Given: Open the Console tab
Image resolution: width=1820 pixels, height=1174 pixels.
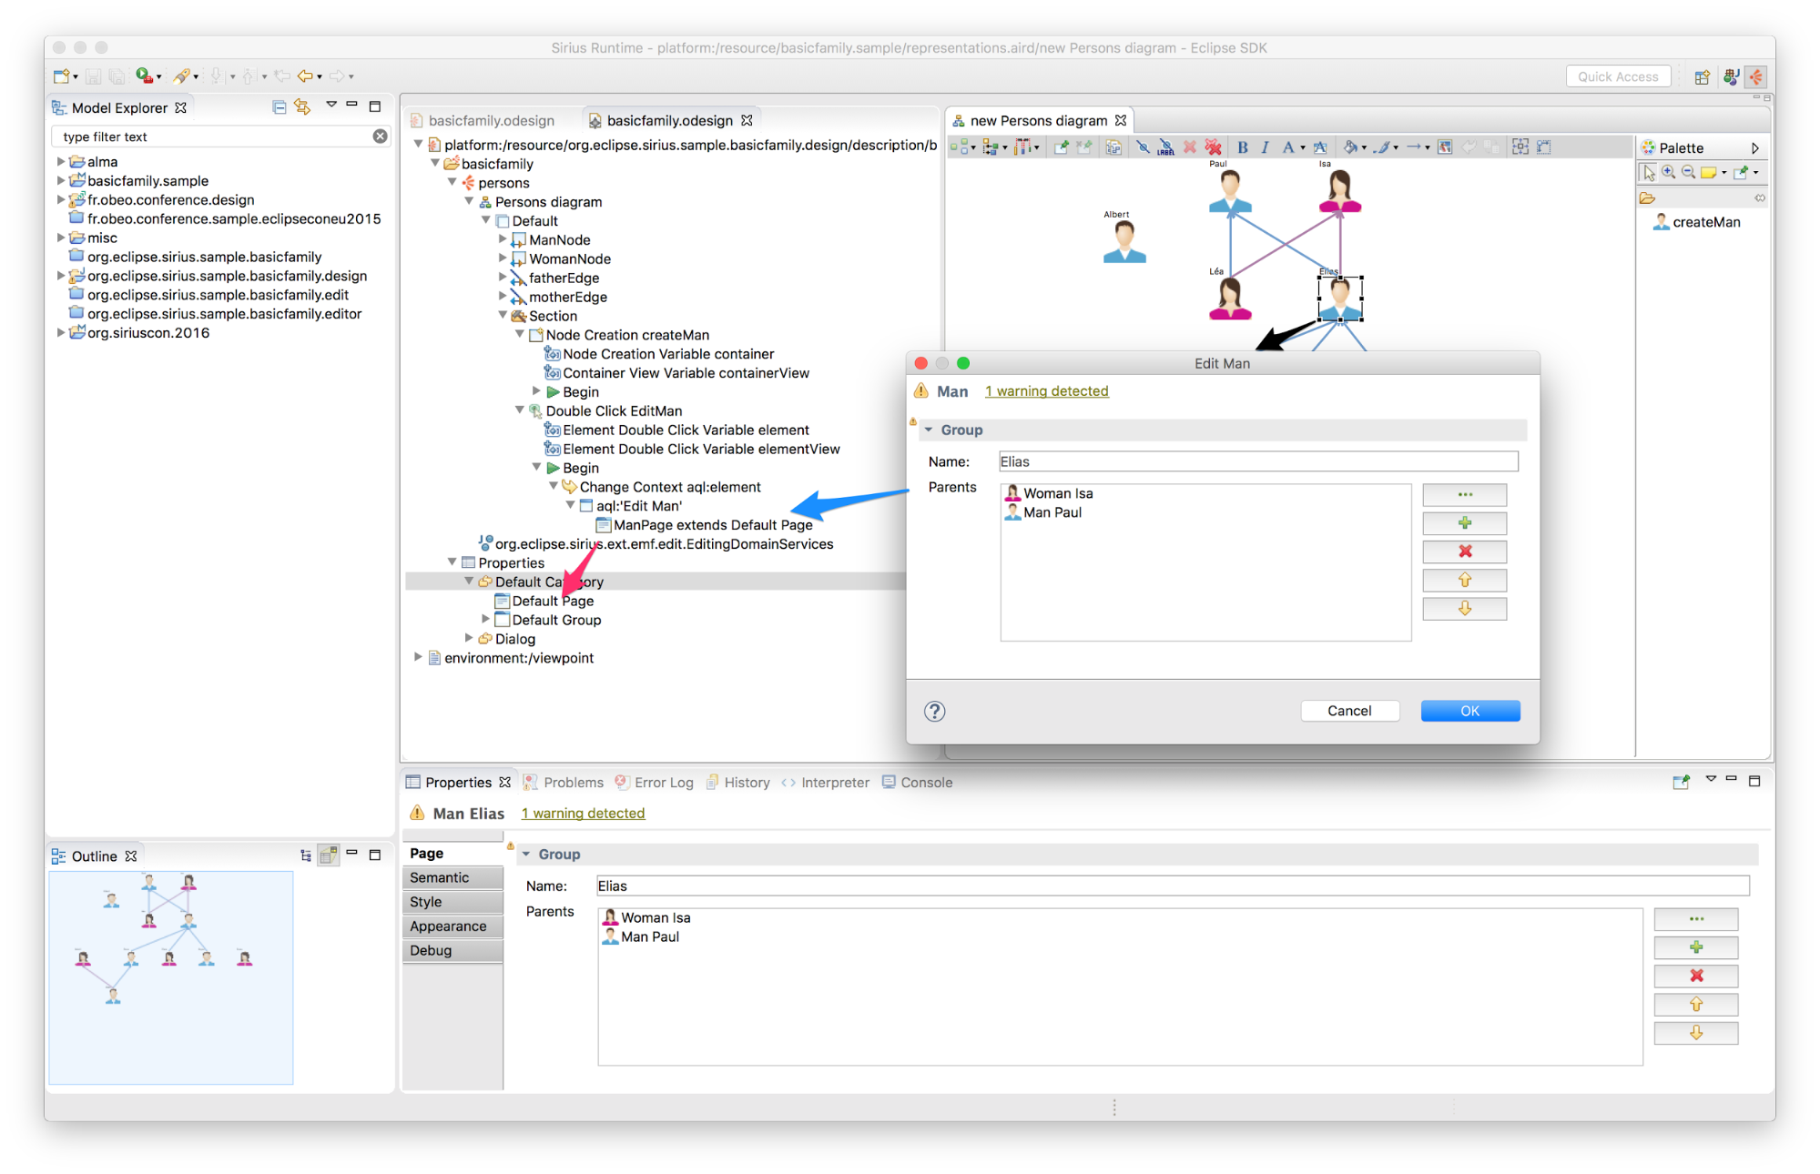Looking at the screenshot, I should coord(918,783).
